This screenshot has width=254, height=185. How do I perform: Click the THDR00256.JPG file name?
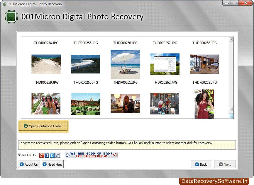[x=125, y=43]
